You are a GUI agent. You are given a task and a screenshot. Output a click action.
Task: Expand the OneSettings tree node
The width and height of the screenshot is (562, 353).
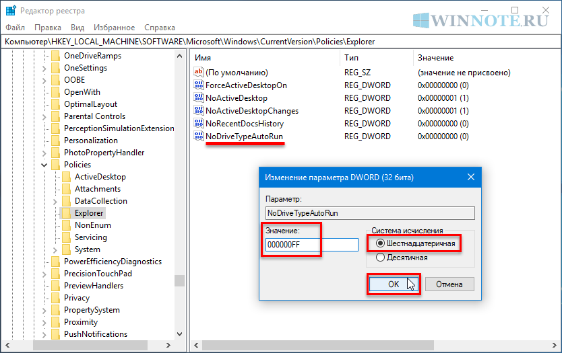click(x=44, y=69)
